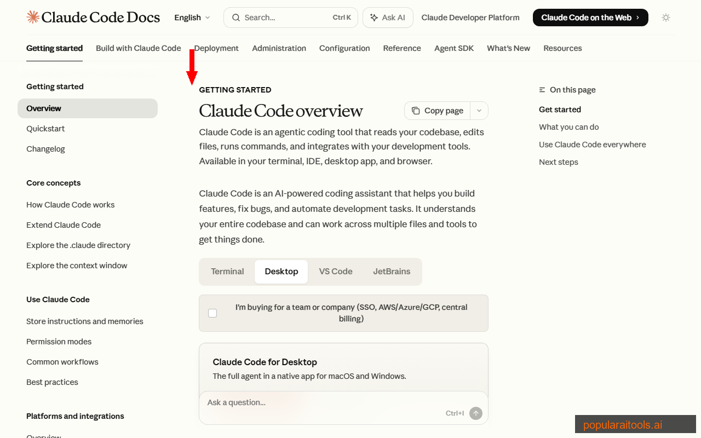Screen dimensions: 701x438
Task: Expand the Copy page options chevron
Action: (x=479, y=110)
